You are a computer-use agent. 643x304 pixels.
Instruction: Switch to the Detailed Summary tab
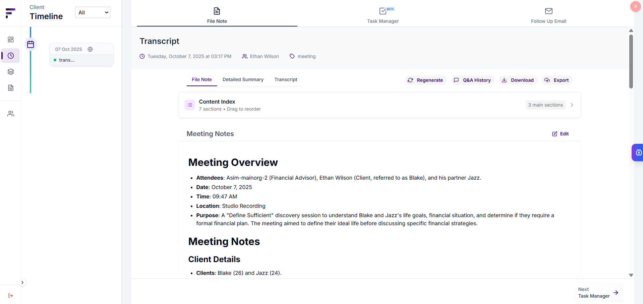point(243,79)
